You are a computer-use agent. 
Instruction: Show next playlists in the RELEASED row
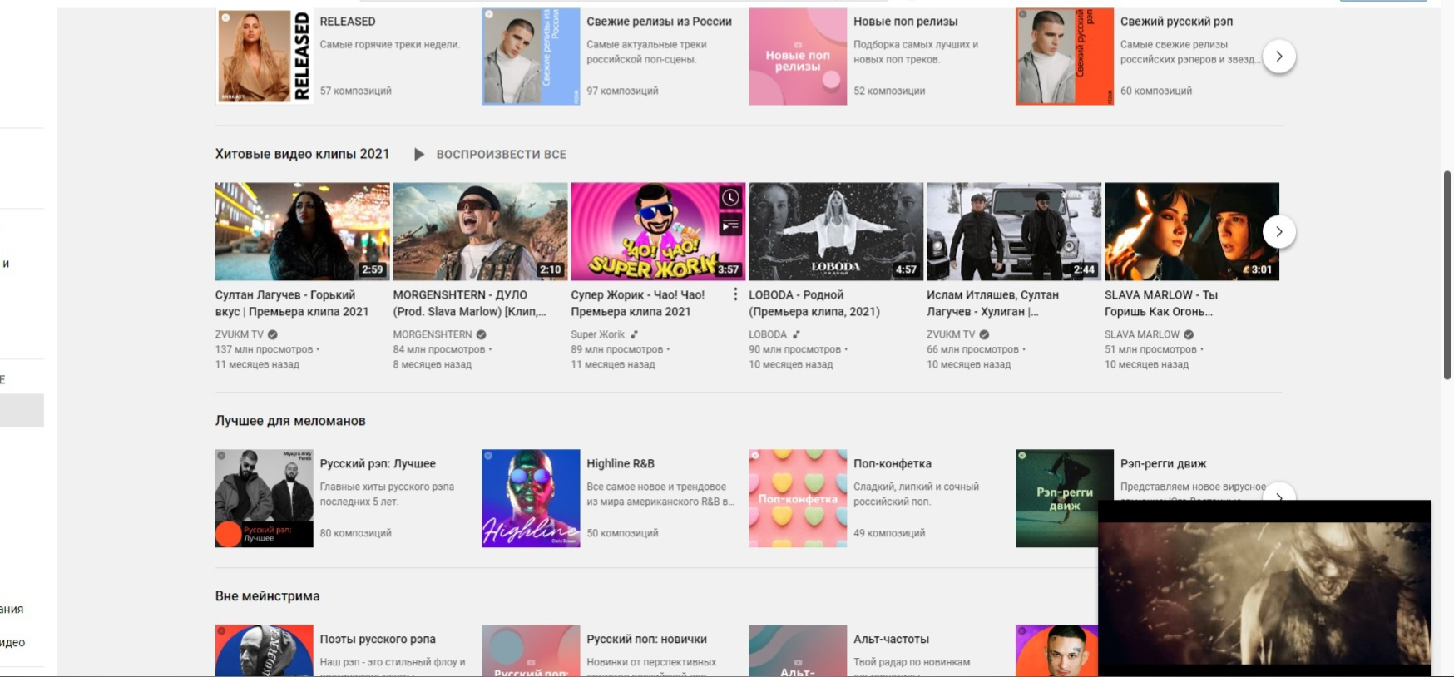(x=1279, y=57)
